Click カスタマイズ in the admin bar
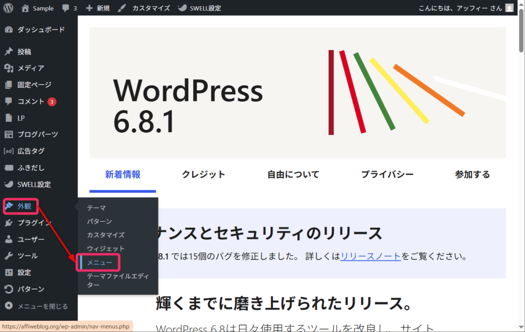 pyautogui.click(x=151, y=8)
